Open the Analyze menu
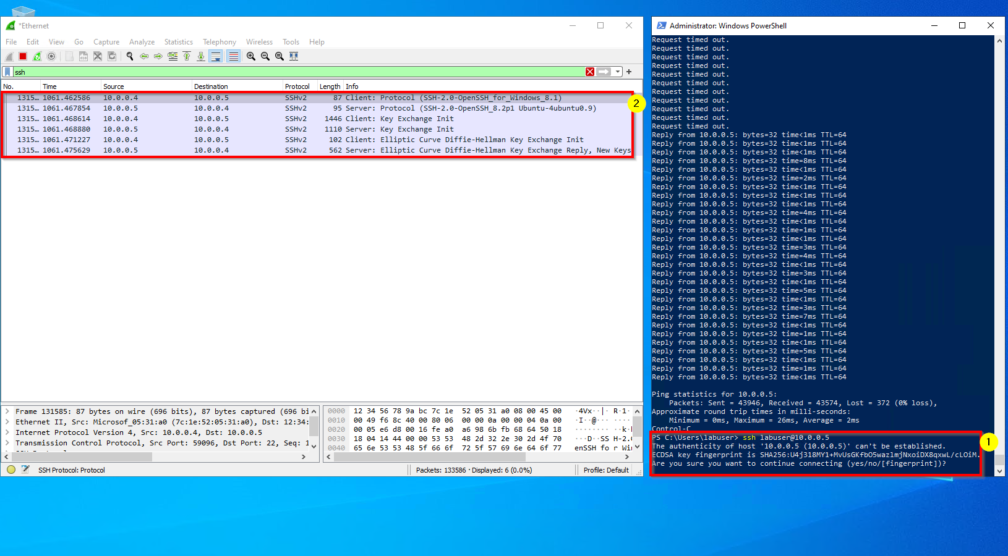This screenshot has height=556, width=1008. pyautogui.click(x=142, y=42)
